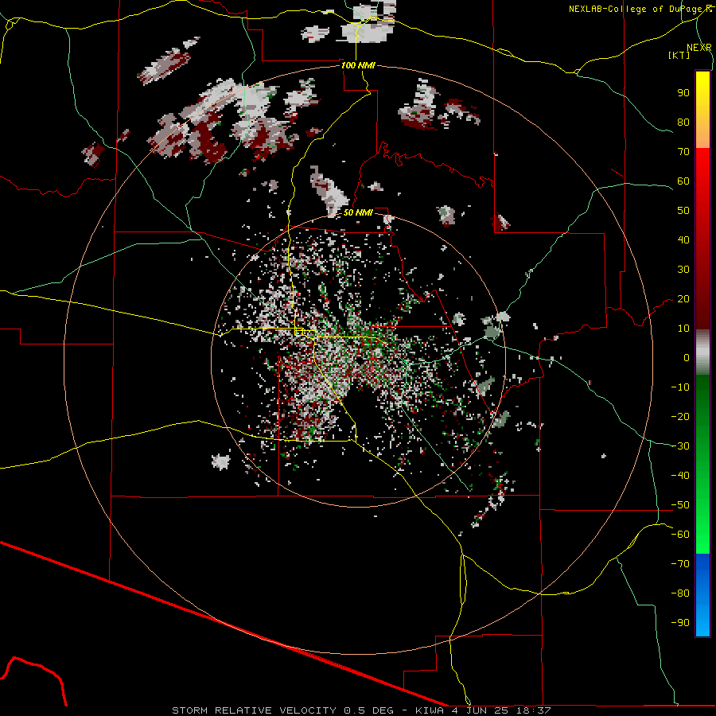Click the -30 value on the velocity scale
The width and height of the screenshot is (716, 716).
click(x=680, y=446)
